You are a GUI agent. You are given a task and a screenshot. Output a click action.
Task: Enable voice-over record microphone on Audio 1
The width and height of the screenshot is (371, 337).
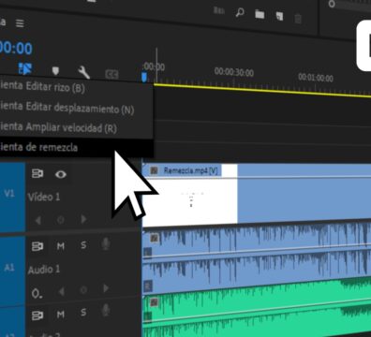(106, 243)
